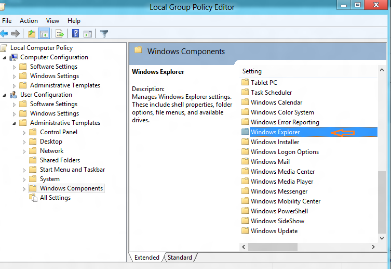Click the Windows Update folder icon
Image resolution: width=391 pixels, height=269 pixels.
245,230
